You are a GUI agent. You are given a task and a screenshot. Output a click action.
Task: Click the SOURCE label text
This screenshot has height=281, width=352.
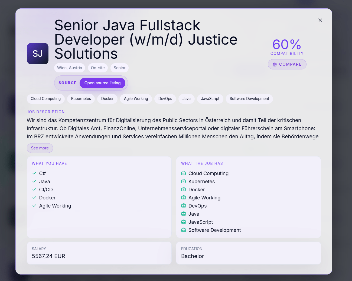point(67,83)
